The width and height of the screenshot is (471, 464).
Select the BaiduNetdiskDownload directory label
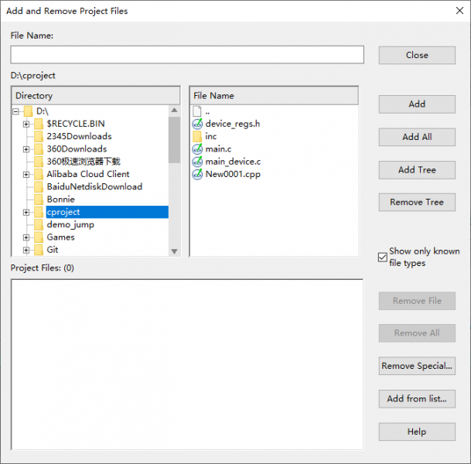pos(94,187)
